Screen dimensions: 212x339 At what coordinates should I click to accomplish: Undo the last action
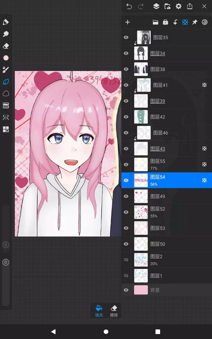(x=129, y=6)
